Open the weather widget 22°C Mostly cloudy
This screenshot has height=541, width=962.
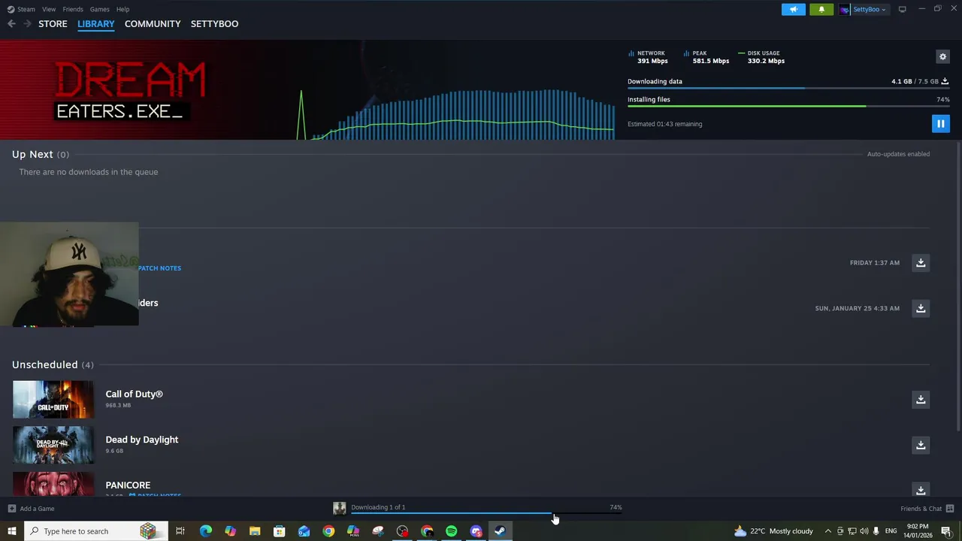tap(774, 531)
